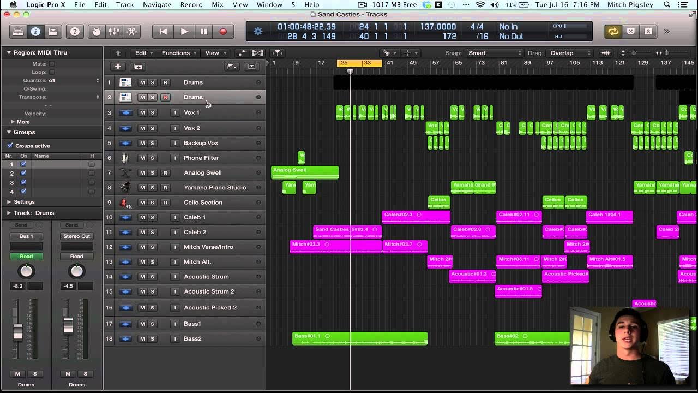Collapse the Region: MIDI Thru section
This screenshot has height=393, width=698.
click(x=9, y=52)
